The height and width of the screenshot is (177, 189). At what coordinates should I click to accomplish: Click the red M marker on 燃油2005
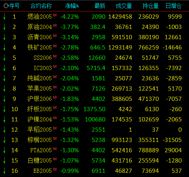click(55, 15)
